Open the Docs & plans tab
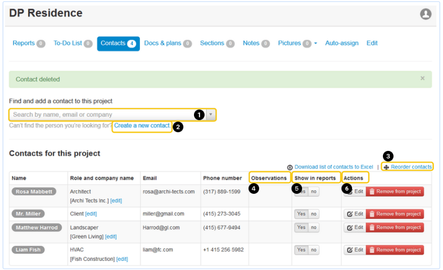The image size is (443, 270). point(168,43)
